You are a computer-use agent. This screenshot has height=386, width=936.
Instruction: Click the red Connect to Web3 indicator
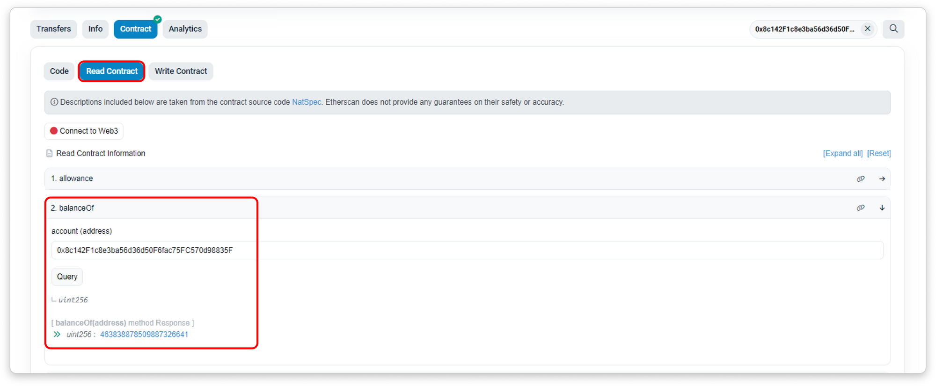[x=54, y=131]
